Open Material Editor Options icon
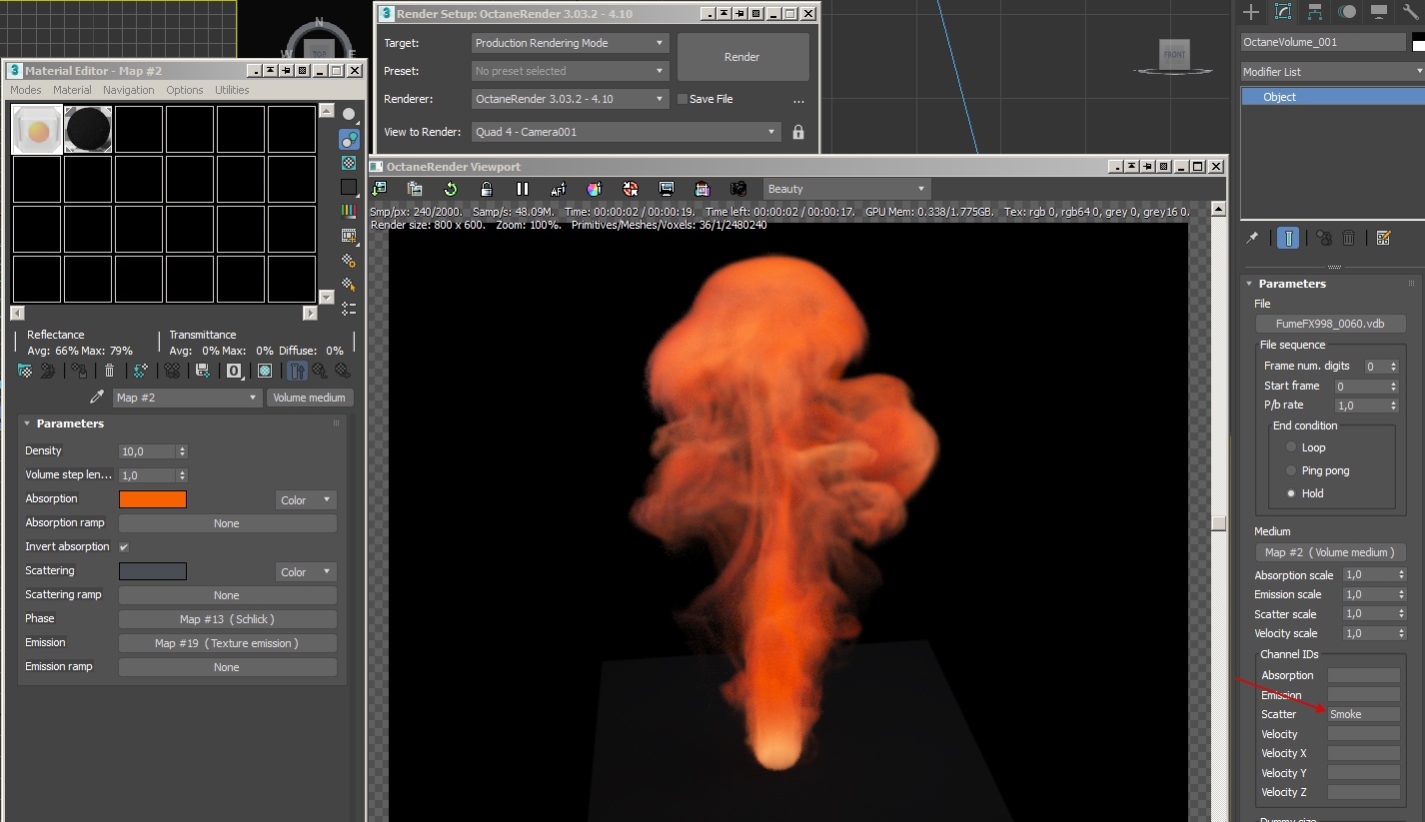 pyautogui.click(x=349, y=261)
